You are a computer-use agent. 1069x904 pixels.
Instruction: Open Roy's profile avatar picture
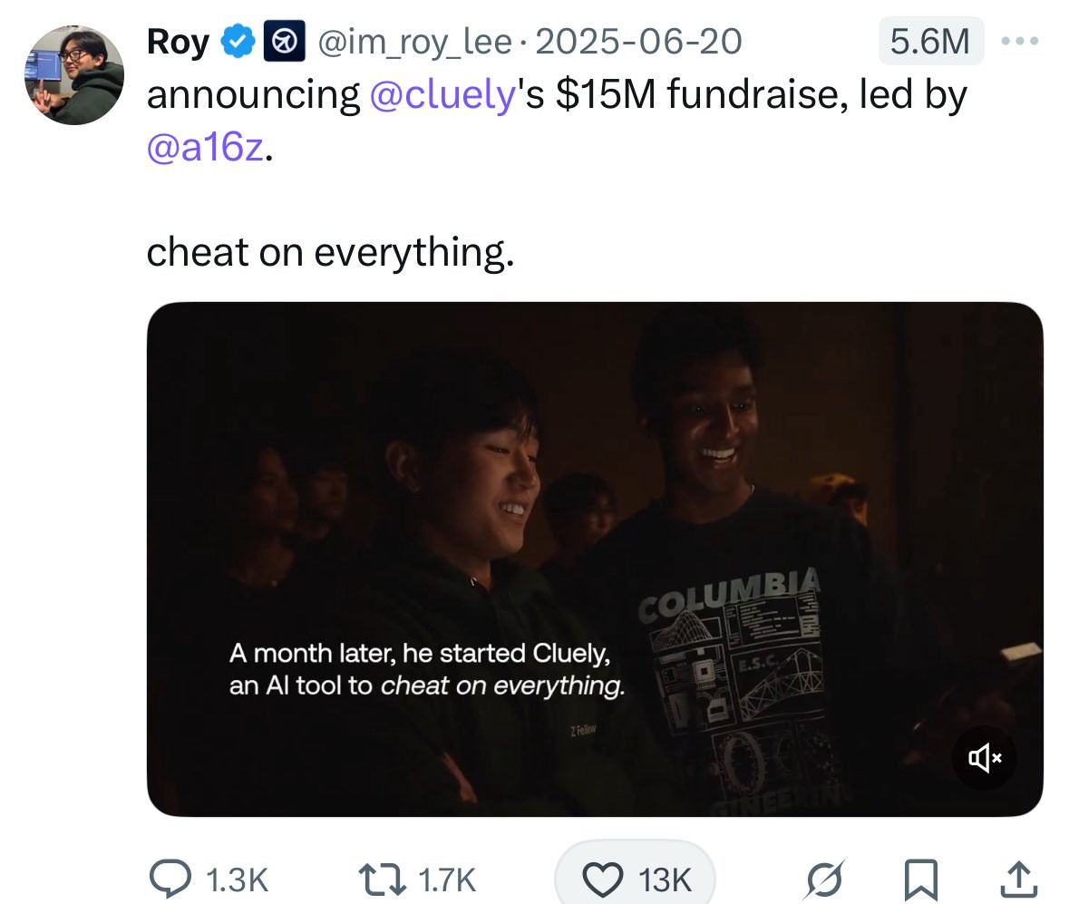[74, 75]
